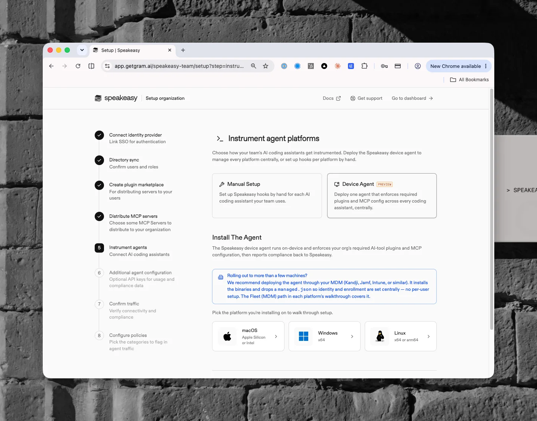Close the Setup | Speakeasy tab

(x=170, y=50)
